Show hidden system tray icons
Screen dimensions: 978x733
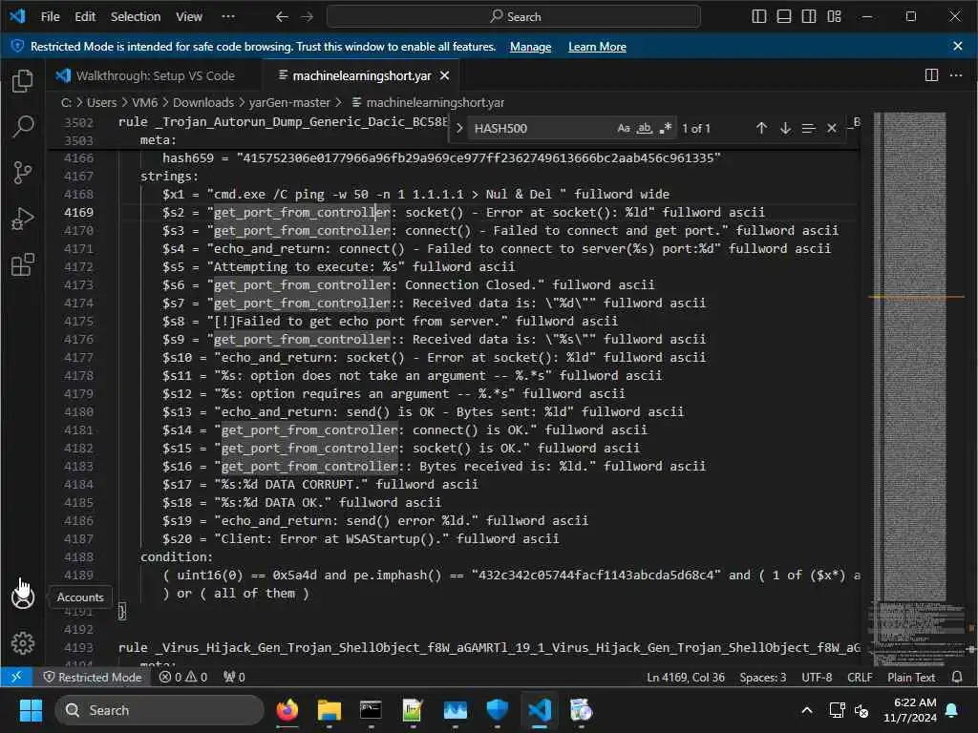pyautogui.click(x=806, y=710)
